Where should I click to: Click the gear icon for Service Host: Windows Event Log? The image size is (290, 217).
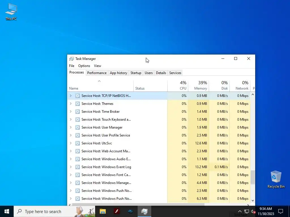pyautogui.click(x=78, y=167)
